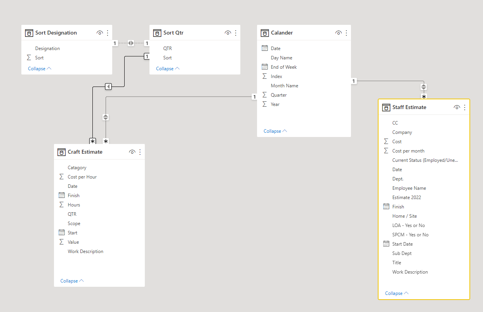The width and height of the screenshot is (483, 312).
Task: Select the Estimate 2022 field
Action: coord(407,198)
